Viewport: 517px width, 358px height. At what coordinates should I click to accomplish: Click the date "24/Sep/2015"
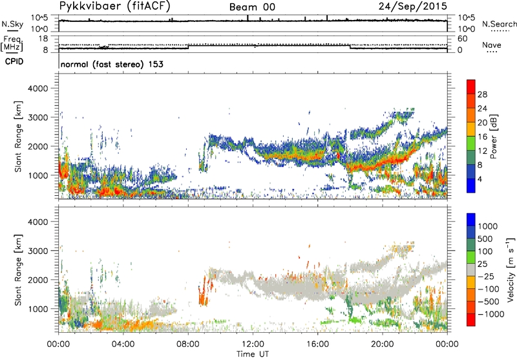point(413,6)
